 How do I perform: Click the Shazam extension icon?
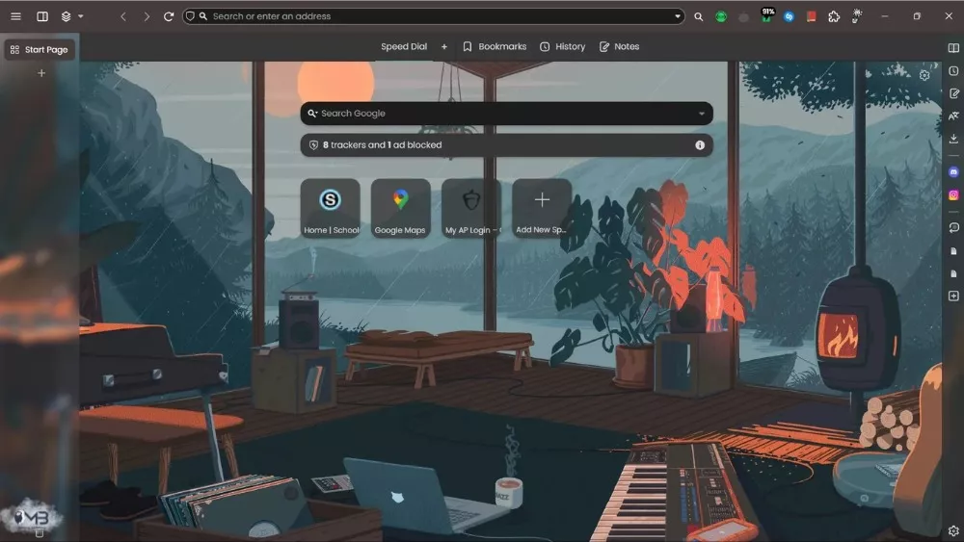[x=789, y=16]
